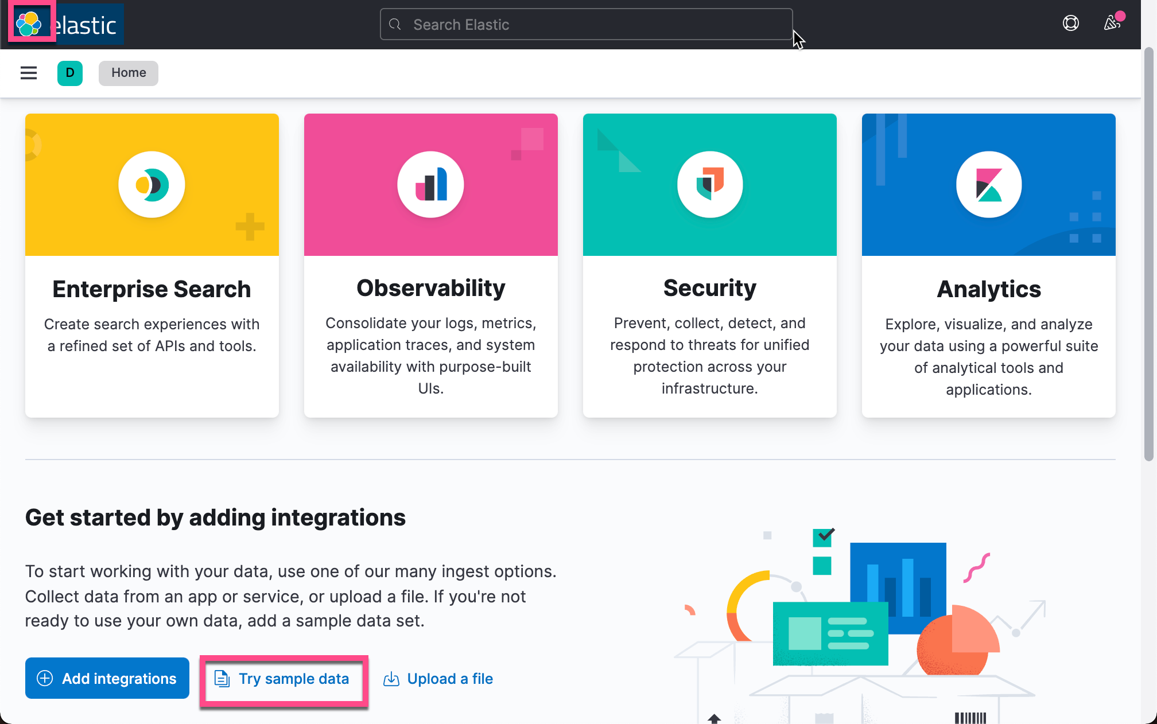Click the Upload a file icon
Viewport: 1157px width, 724px height.
click(391, 679)
